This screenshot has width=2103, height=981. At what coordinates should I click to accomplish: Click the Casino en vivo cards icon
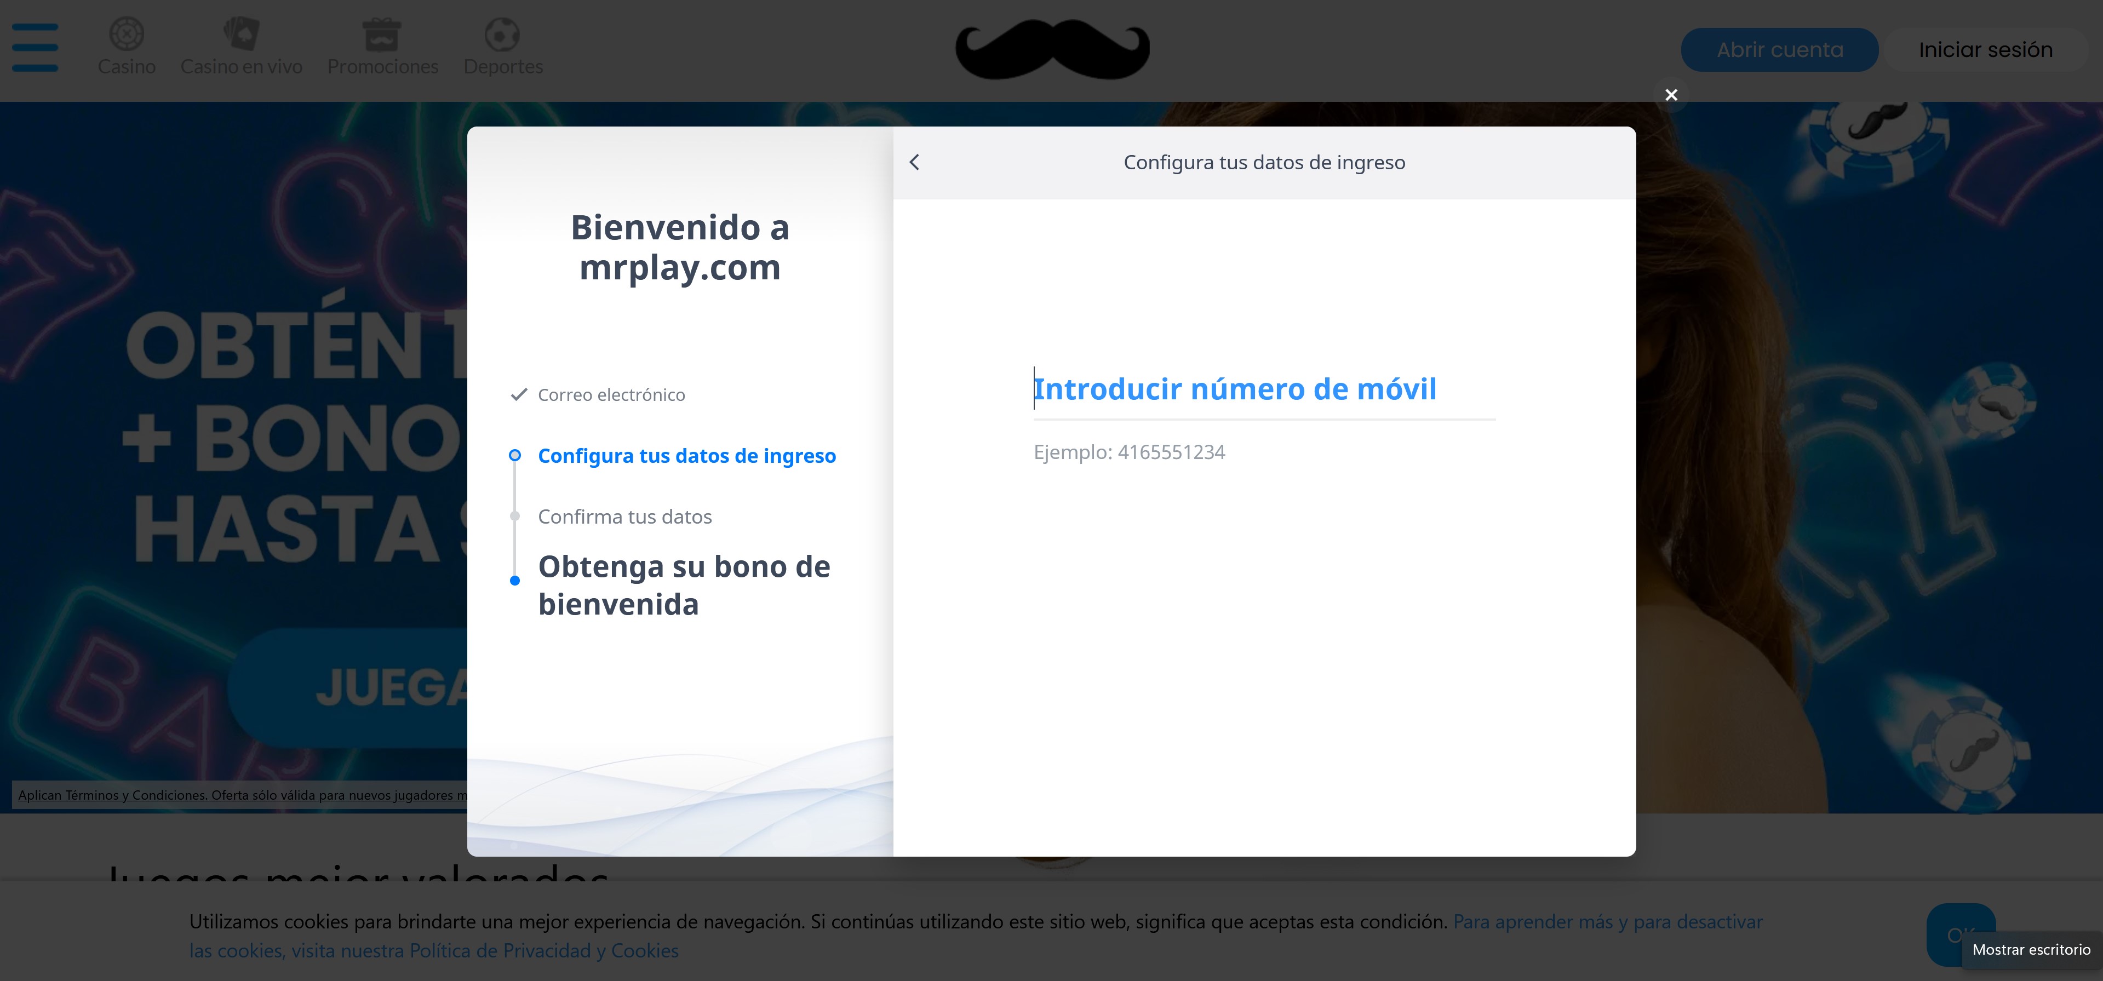point(241,35)
